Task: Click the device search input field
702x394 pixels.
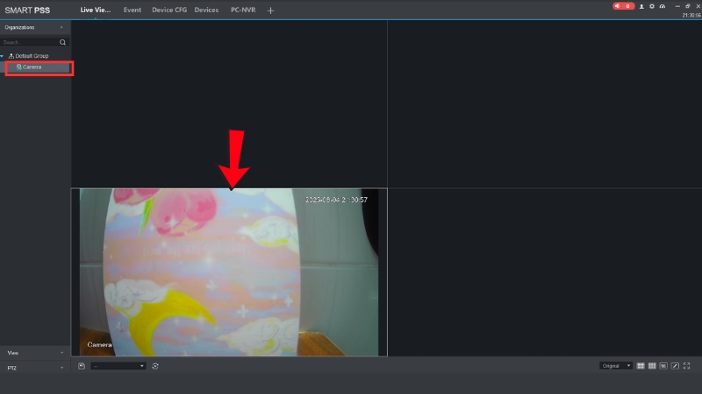Action: click(x=30, y=42)
